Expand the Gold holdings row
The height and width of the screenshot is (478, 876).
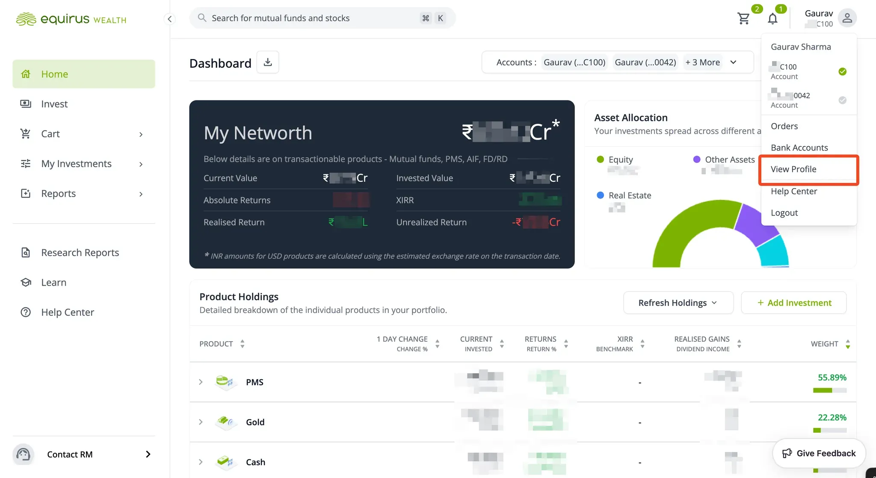click(201, 422)
